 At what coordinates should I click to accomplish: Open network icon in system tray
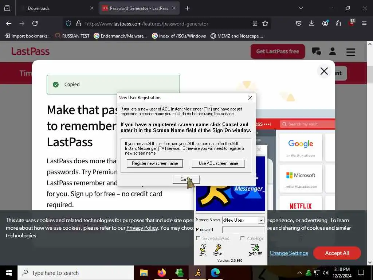(x=317, y=273)
